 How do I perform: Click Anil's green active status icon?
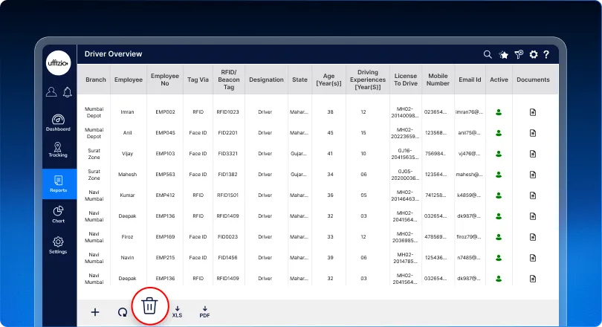499,133
